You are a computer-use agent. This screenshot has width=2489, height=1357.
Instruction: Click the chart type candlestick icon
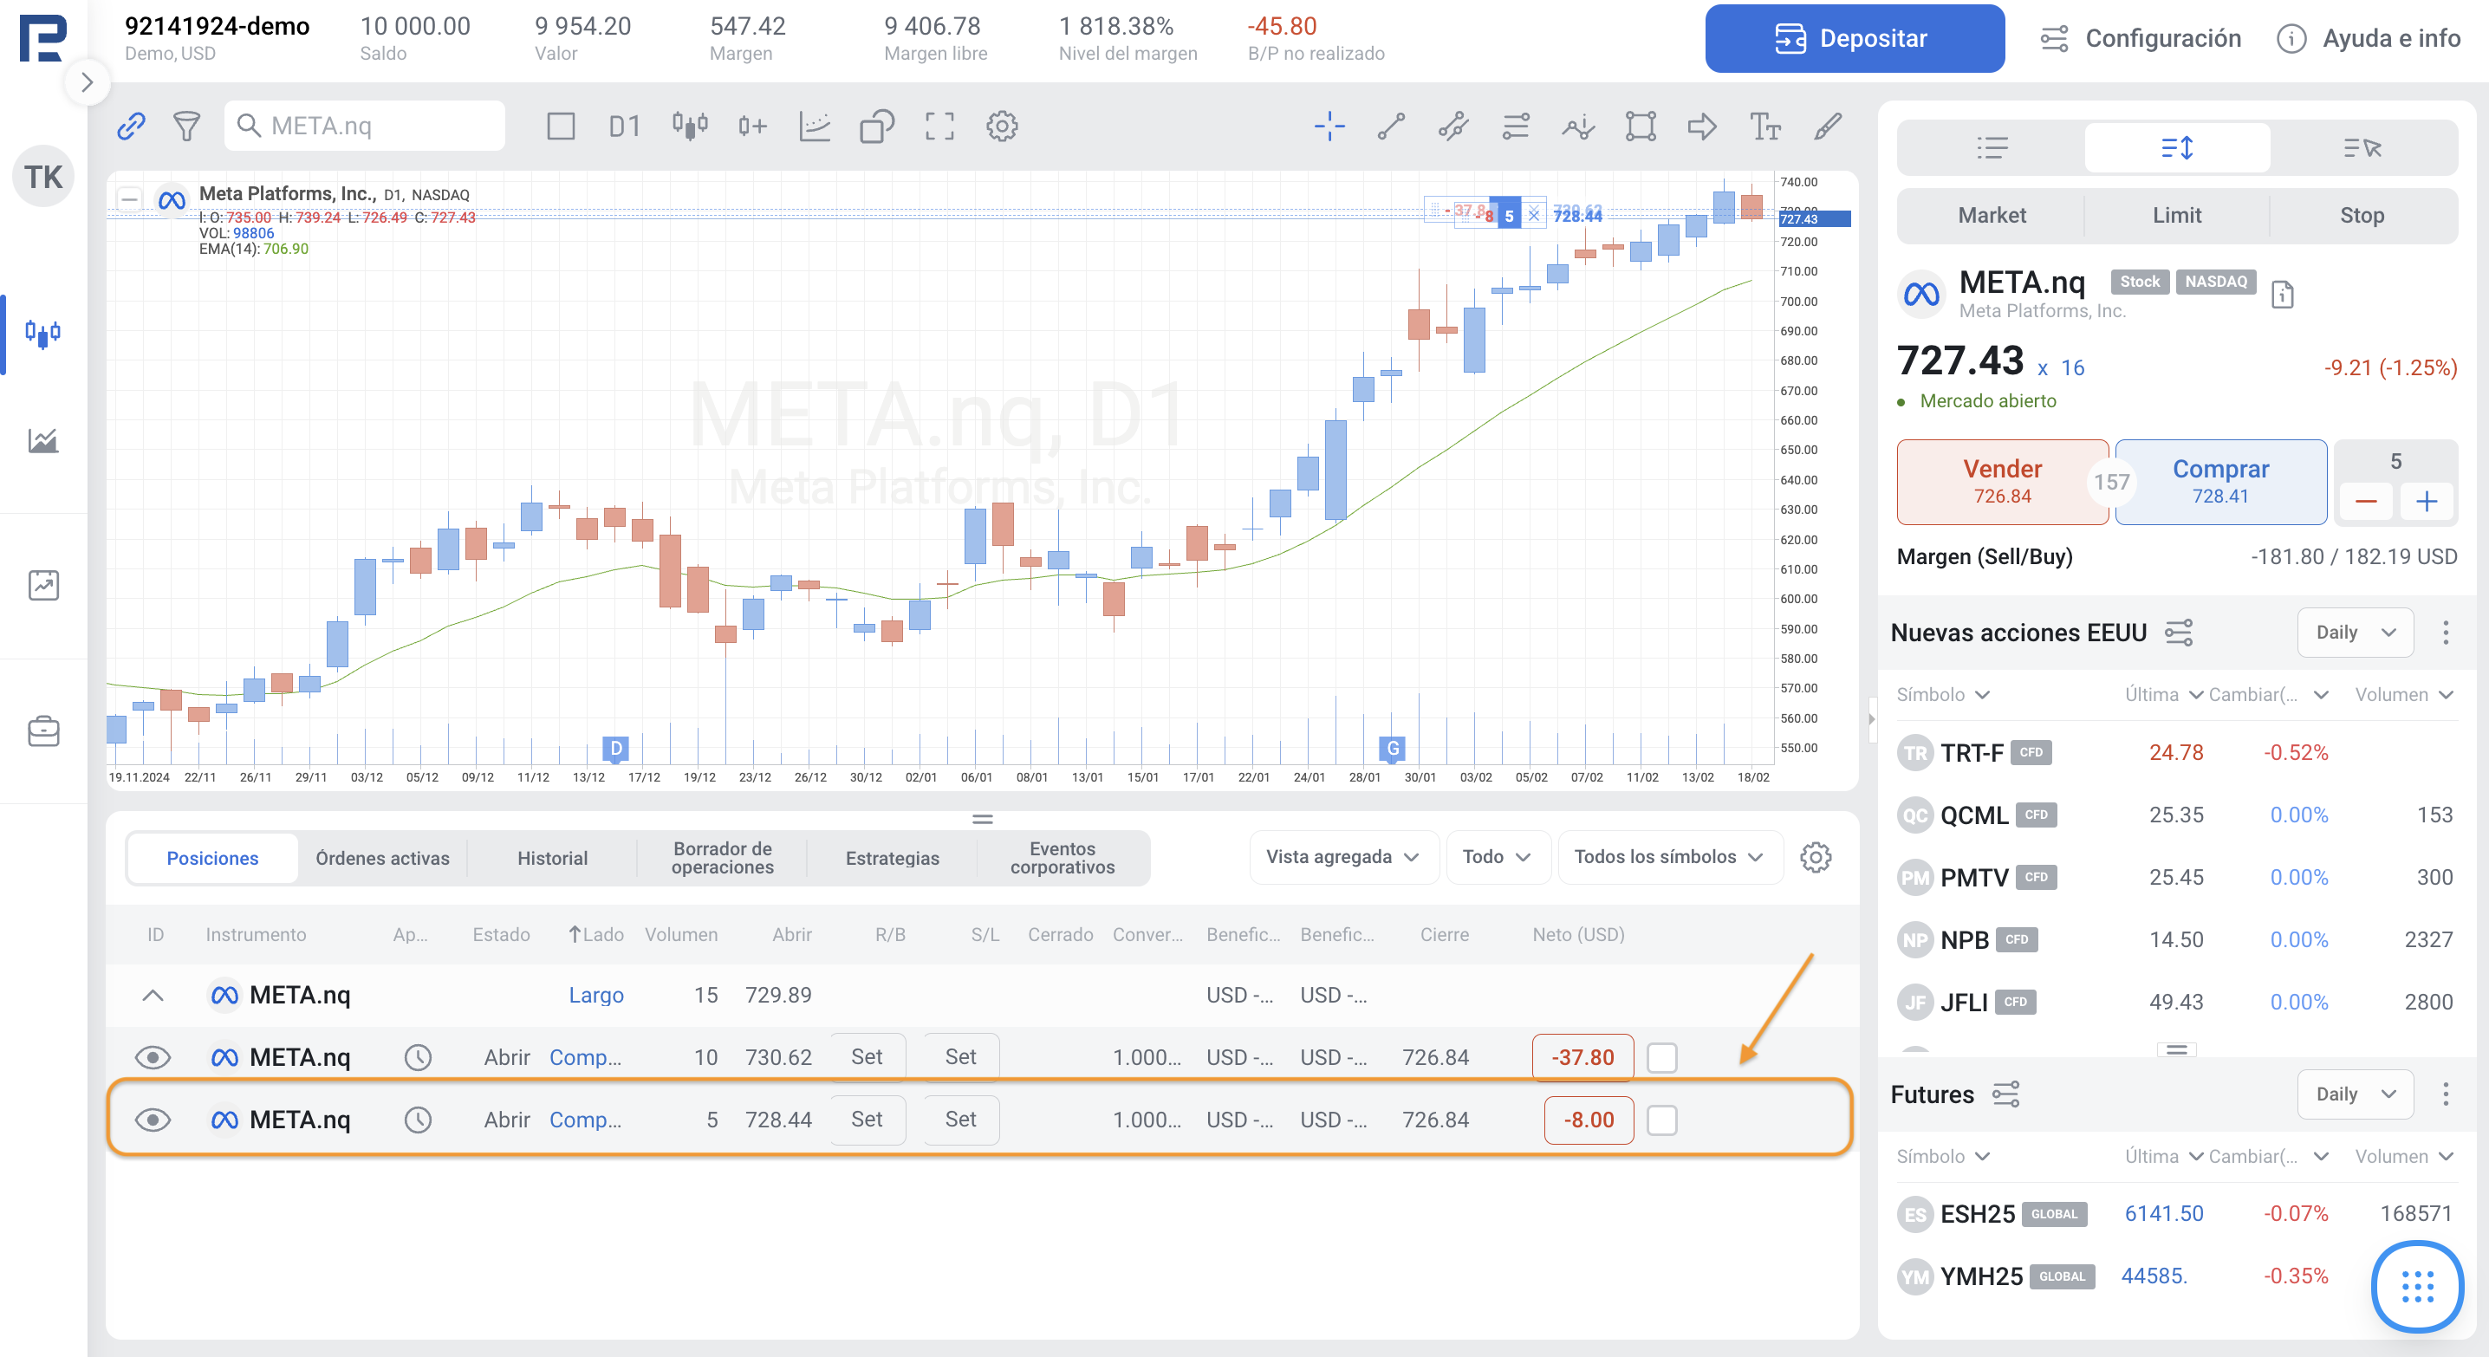coord(690,126)
